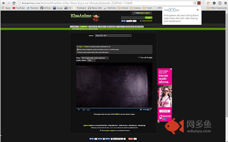Image resolution: width=228 pixels, height=142 pixels.
Task: Reload the page with the refresh icon
Action: coord(14,3)
